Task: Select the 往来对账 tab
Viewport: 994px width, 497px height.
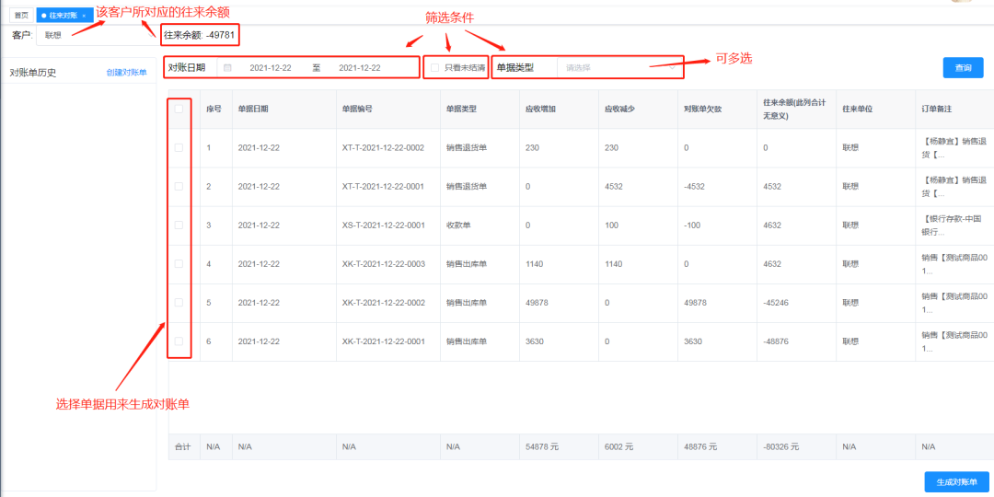Action: [x=62, y=16]
